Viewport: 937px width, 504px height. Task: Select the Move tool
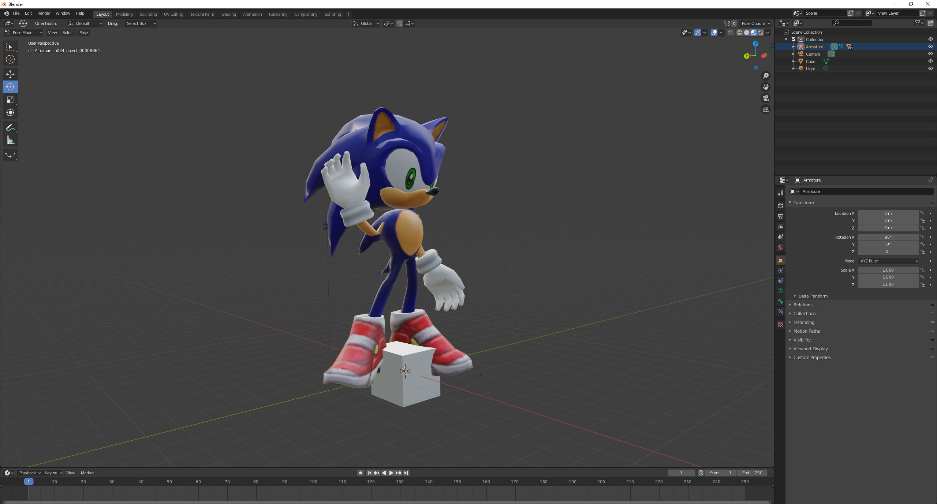(x=10, y=74)
